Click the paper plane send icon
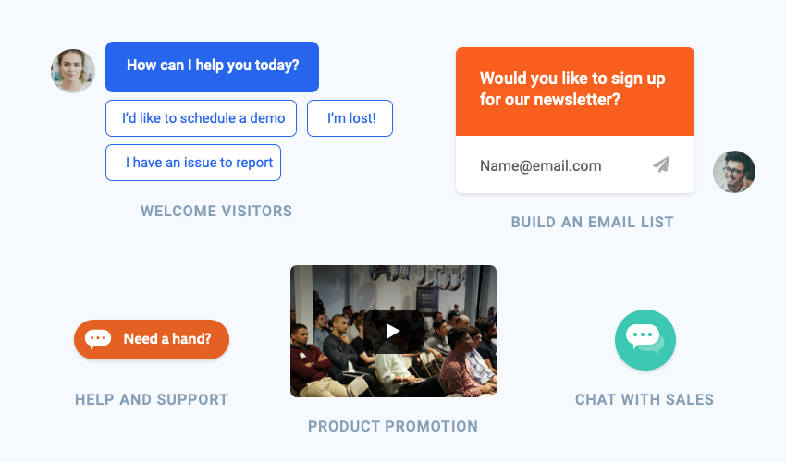Viewport: 786px width, 462px height. 660,165
